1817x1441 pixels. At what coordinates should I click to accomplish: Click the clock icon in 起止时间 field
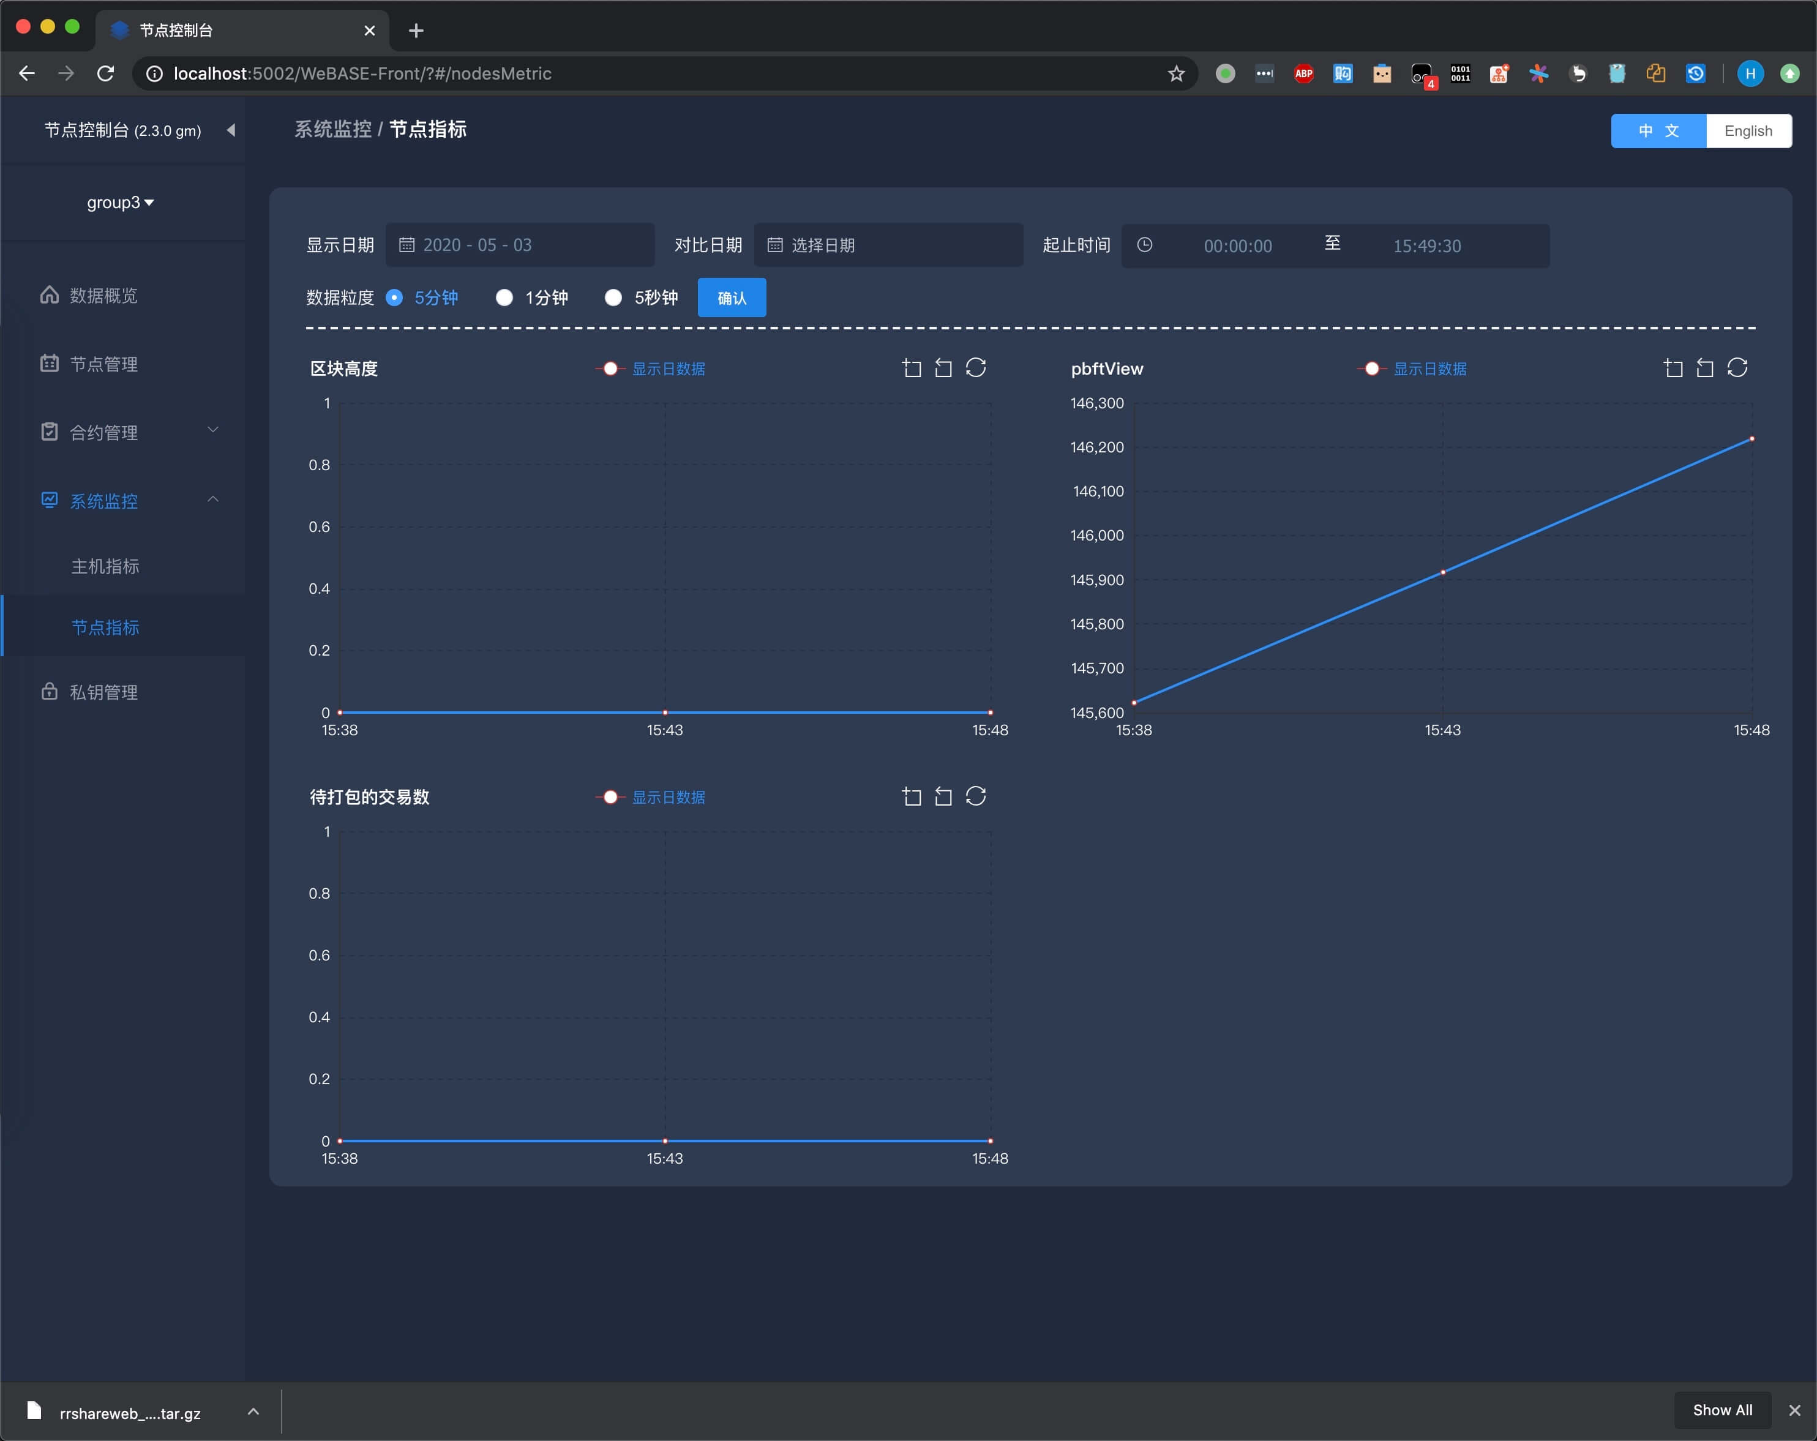(x=1144, y=245)
